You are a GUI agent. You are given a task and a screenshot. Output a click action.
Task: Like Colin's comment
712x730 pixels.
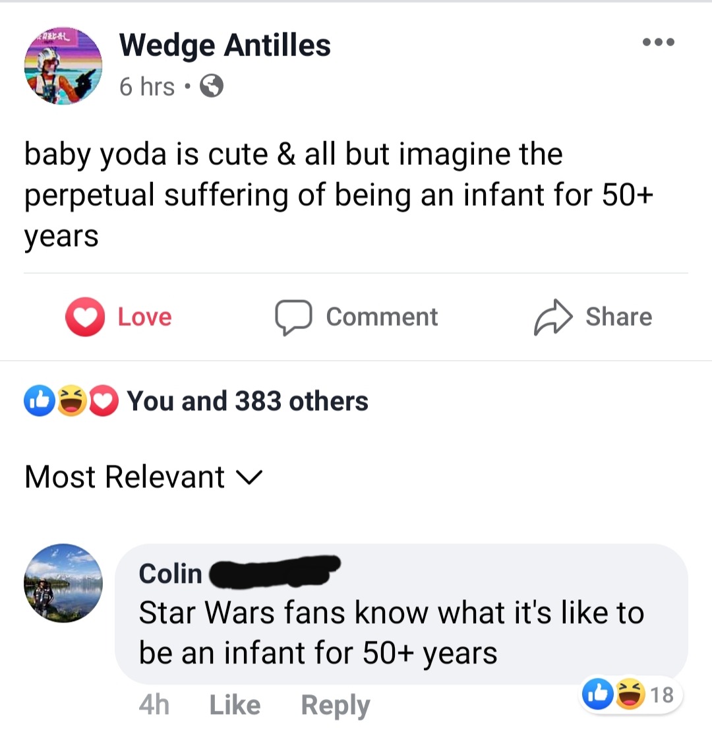[x=235, y=705]
